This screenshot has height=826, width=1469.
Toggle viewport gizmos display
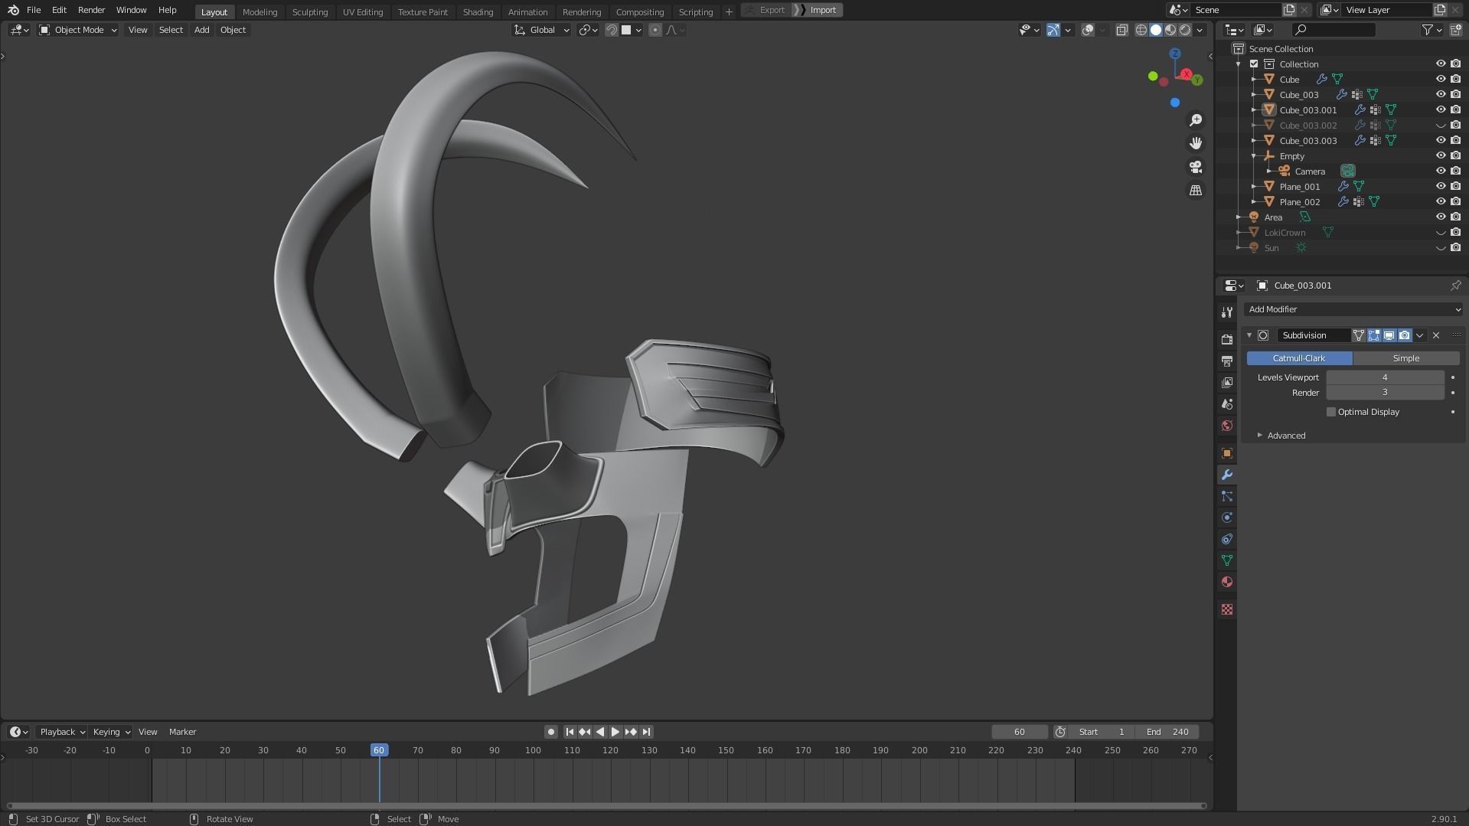1053,30
